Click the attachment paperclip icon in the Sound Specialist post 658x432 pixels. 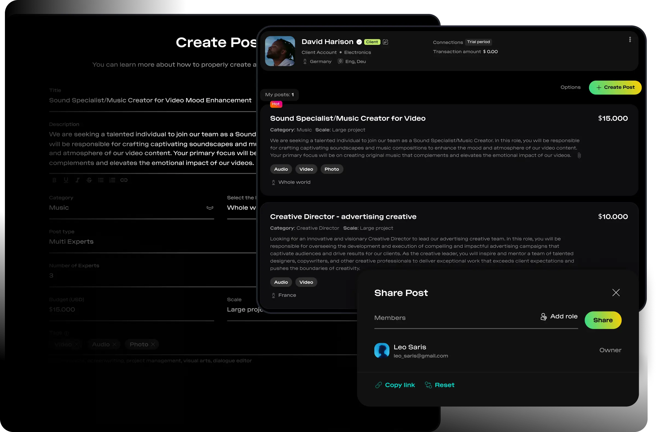pos(579,155)
